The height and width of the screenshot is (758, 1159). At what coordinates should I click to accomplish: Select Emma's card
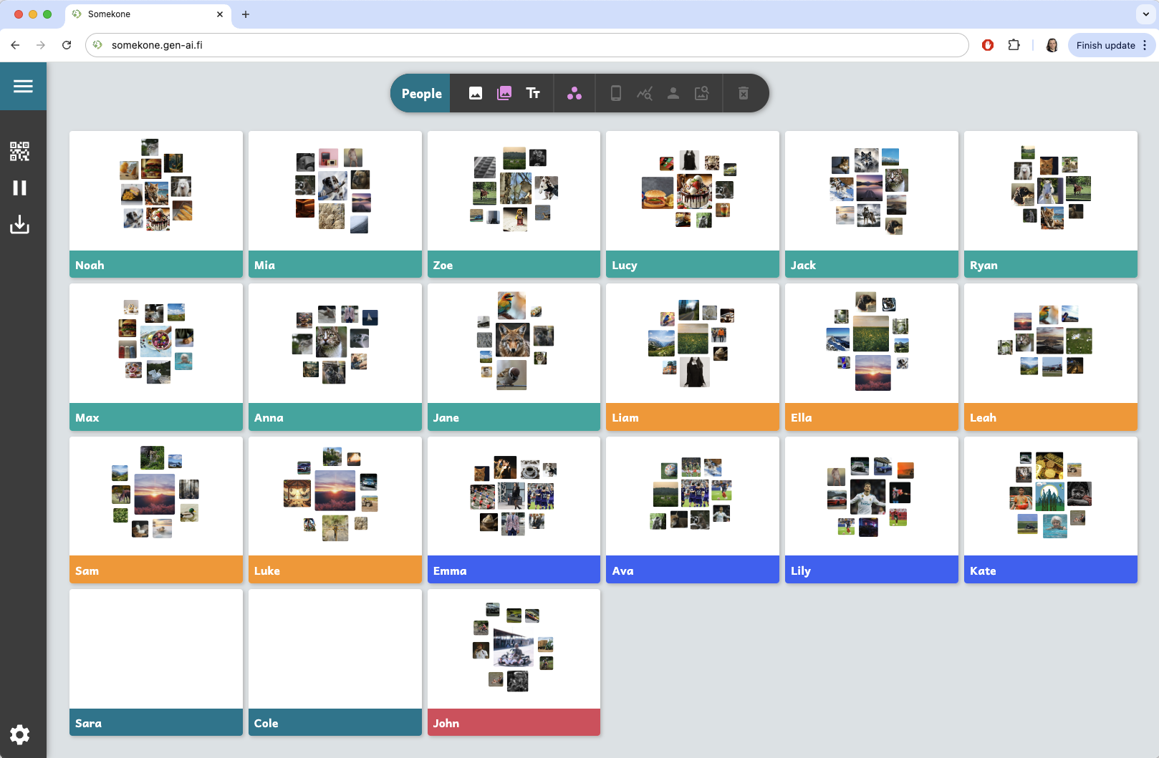514,510
